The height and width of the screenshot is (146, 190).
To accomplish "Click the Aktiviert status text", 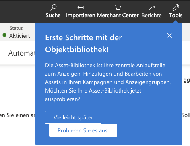I will [x=20, y=36].
